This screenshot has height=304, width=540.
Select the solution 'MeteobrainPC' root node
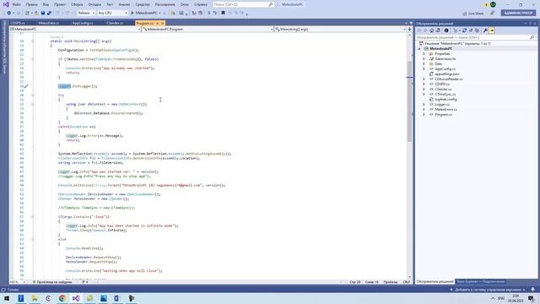pos(457,44)
